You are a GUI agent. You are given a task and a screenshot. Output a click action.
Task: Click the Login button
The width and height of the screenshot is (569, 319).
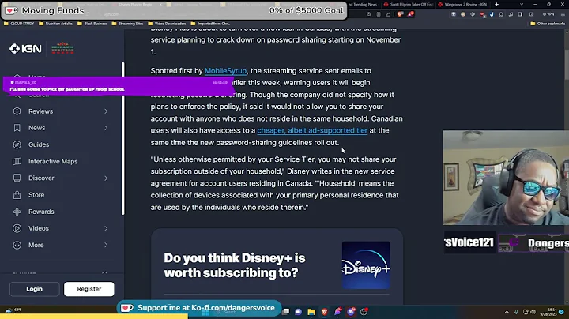(35, 289)
